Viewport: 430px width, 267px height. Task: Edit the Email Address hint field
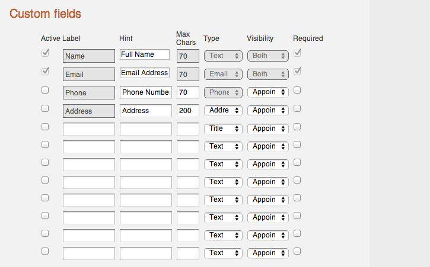[145, 73]
